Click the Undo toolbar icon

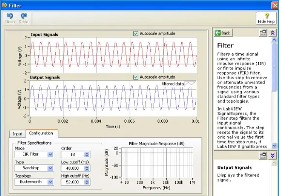[10, 18]
